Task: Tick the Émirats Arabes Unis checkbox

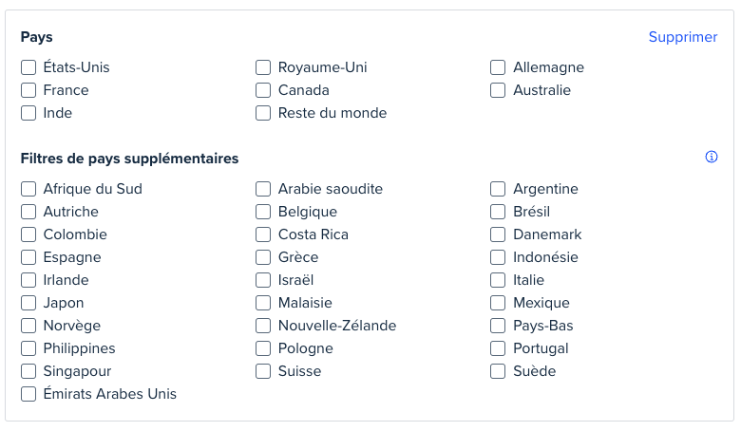Action: pyautogui.click(x=28, y=394)
